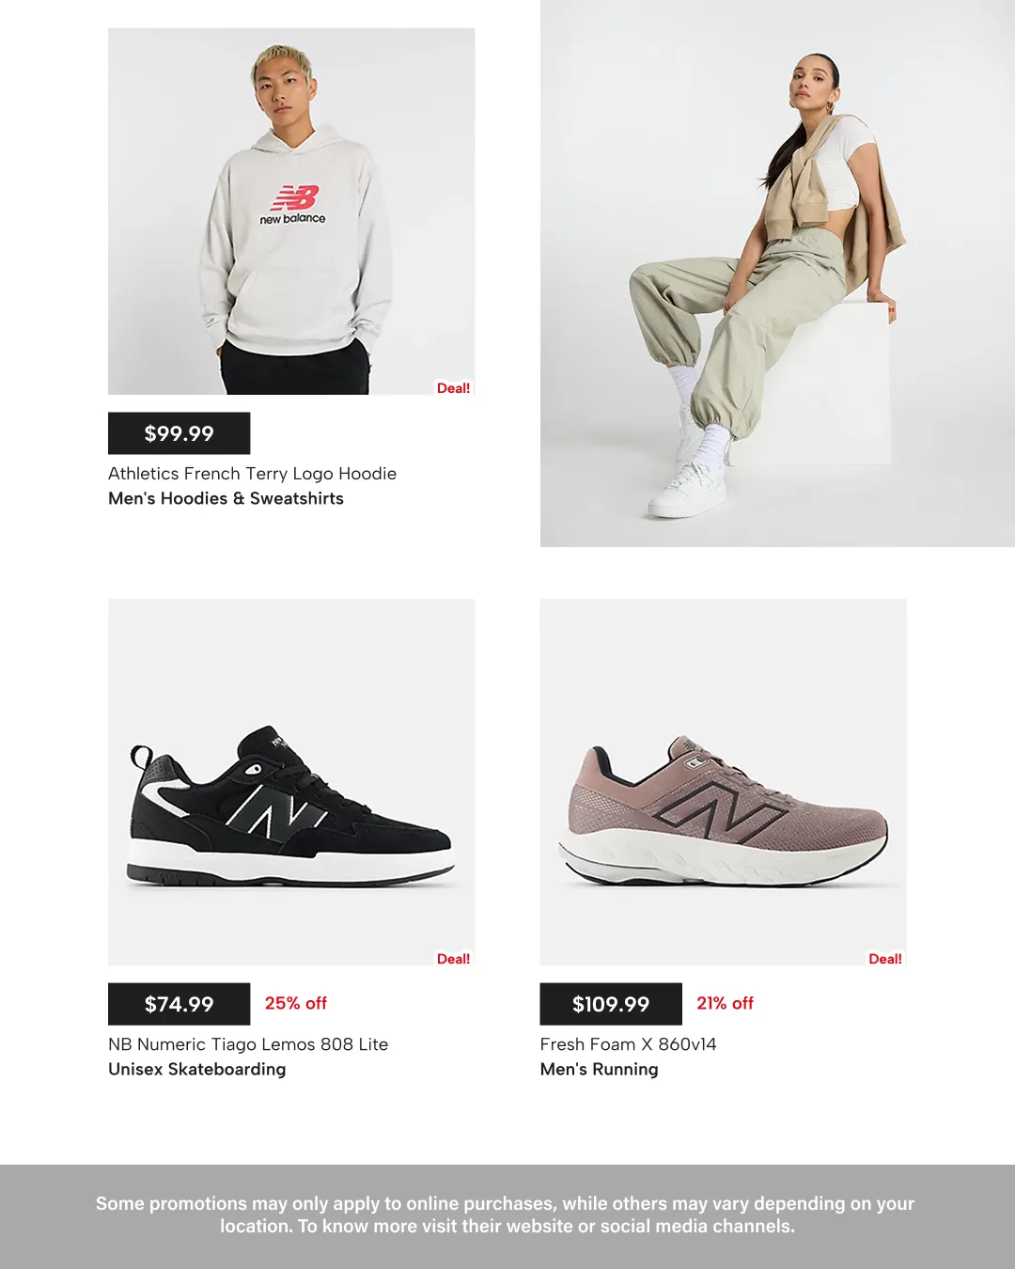
Task: Click the $74.99 price tag
Action: pyautogui.click(x=179, y=1004)
